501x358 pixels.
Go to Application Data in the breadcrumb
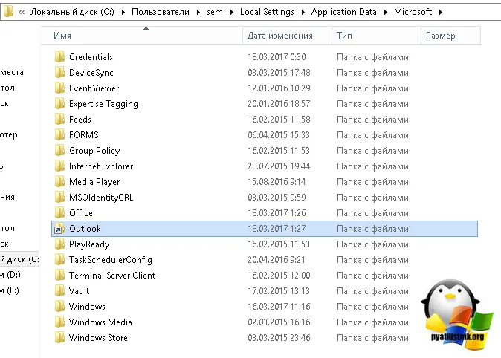tap(344, 12)
